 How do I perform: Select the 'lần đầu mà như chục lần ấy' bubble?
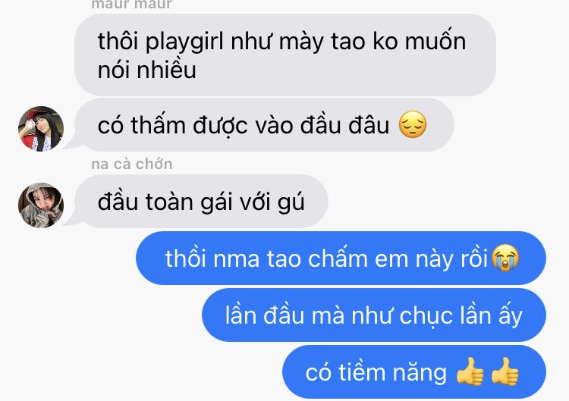[x=374, y=315]
